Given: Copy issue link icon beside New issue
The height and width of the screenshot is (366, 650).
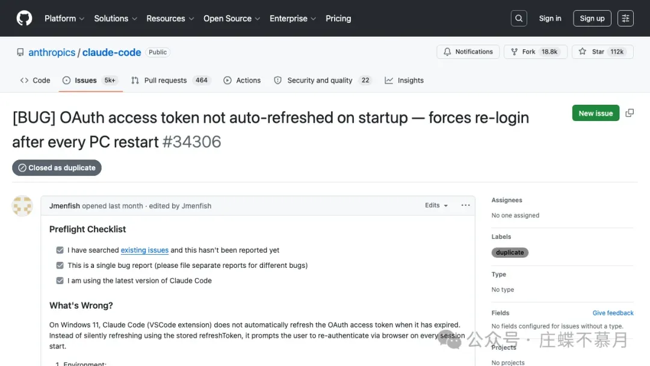Looking at the screenshot, I should click(x=630, y=113).
